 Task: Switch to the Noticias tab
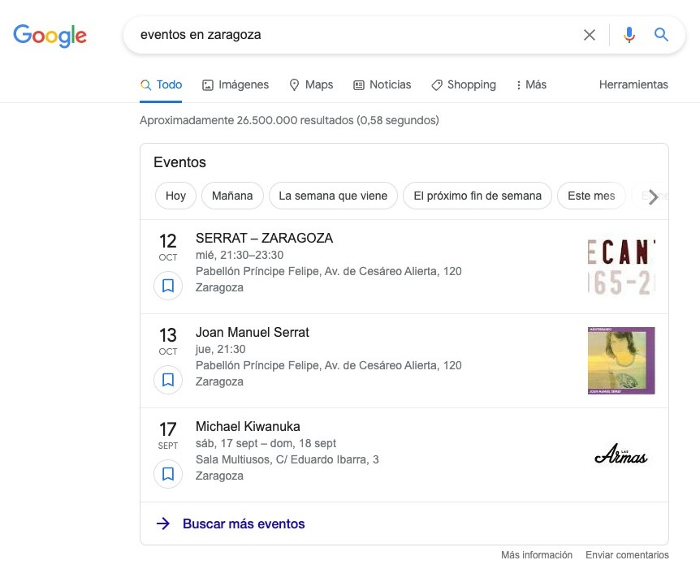pos(382,84)
